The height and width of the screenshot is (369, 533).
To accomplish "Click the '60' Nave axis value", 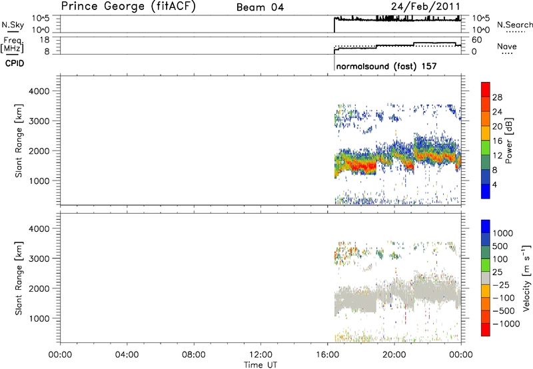I will (476, 40).
